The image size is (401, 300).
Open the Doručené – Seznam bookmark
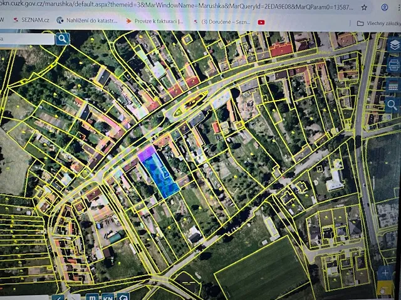(x=222, y=21)
